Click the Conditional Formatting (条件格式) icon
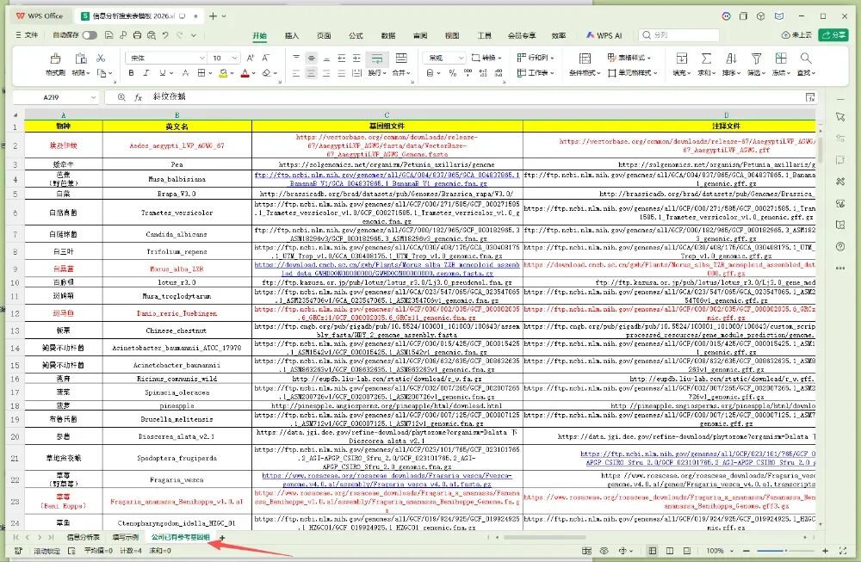 pyautogui.click(x=585, y=59)
